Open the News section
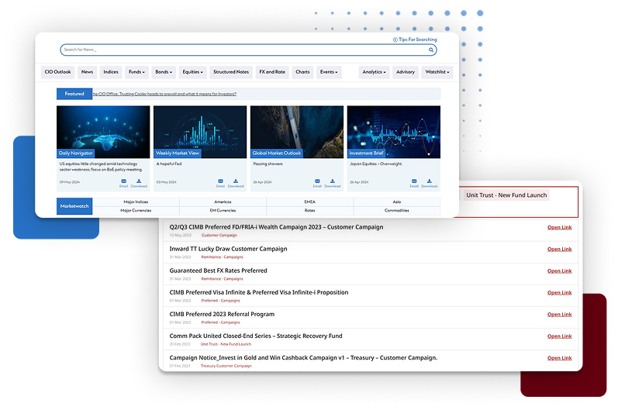 click(x=87, y=72)
